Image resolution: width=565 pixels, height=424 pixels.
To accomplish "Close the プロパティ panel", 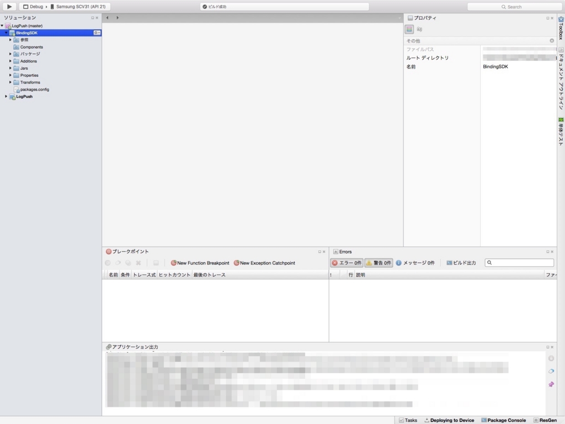I will pos(552,18).
